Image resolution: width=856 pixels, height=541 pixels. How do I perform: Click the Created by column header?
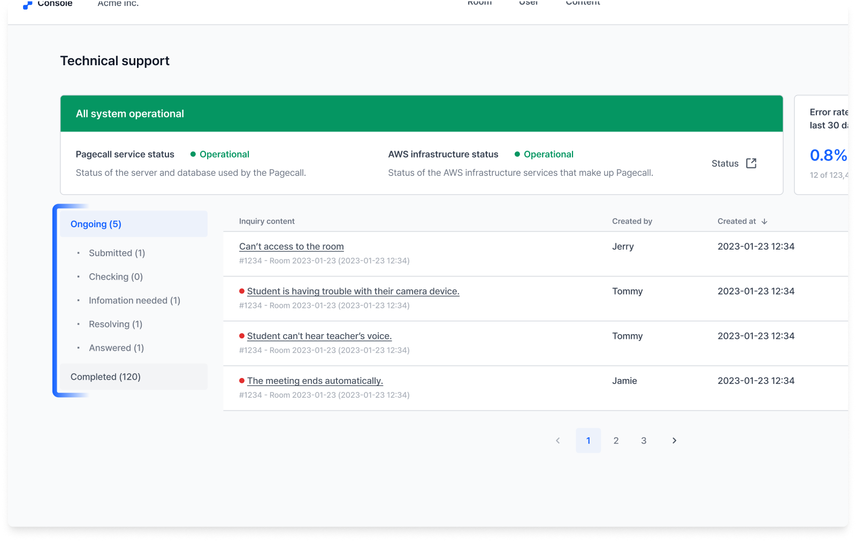[632, 221]
